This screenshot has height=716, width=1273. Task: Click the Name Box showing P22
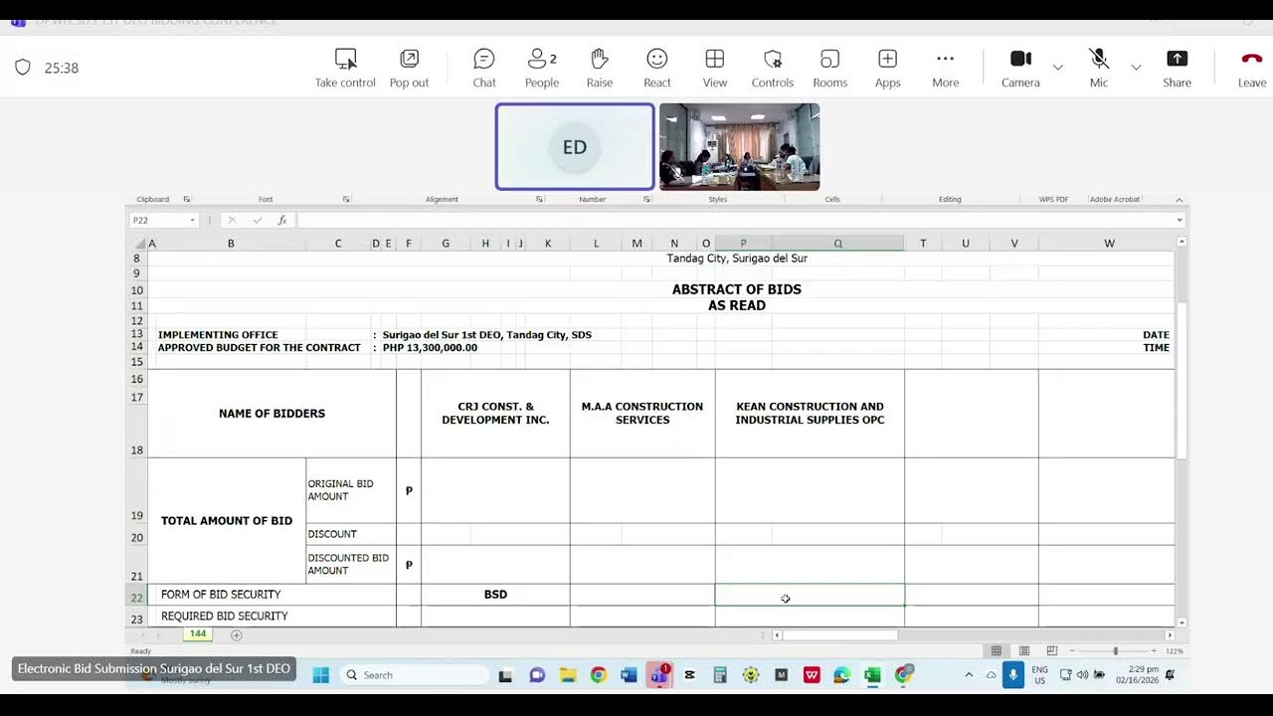[x=157, y=221]
